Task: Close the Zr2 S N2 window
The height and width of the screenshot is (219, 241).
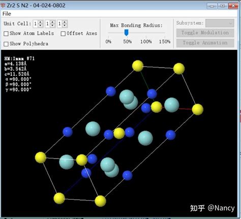Action: (x=233, y=6)
